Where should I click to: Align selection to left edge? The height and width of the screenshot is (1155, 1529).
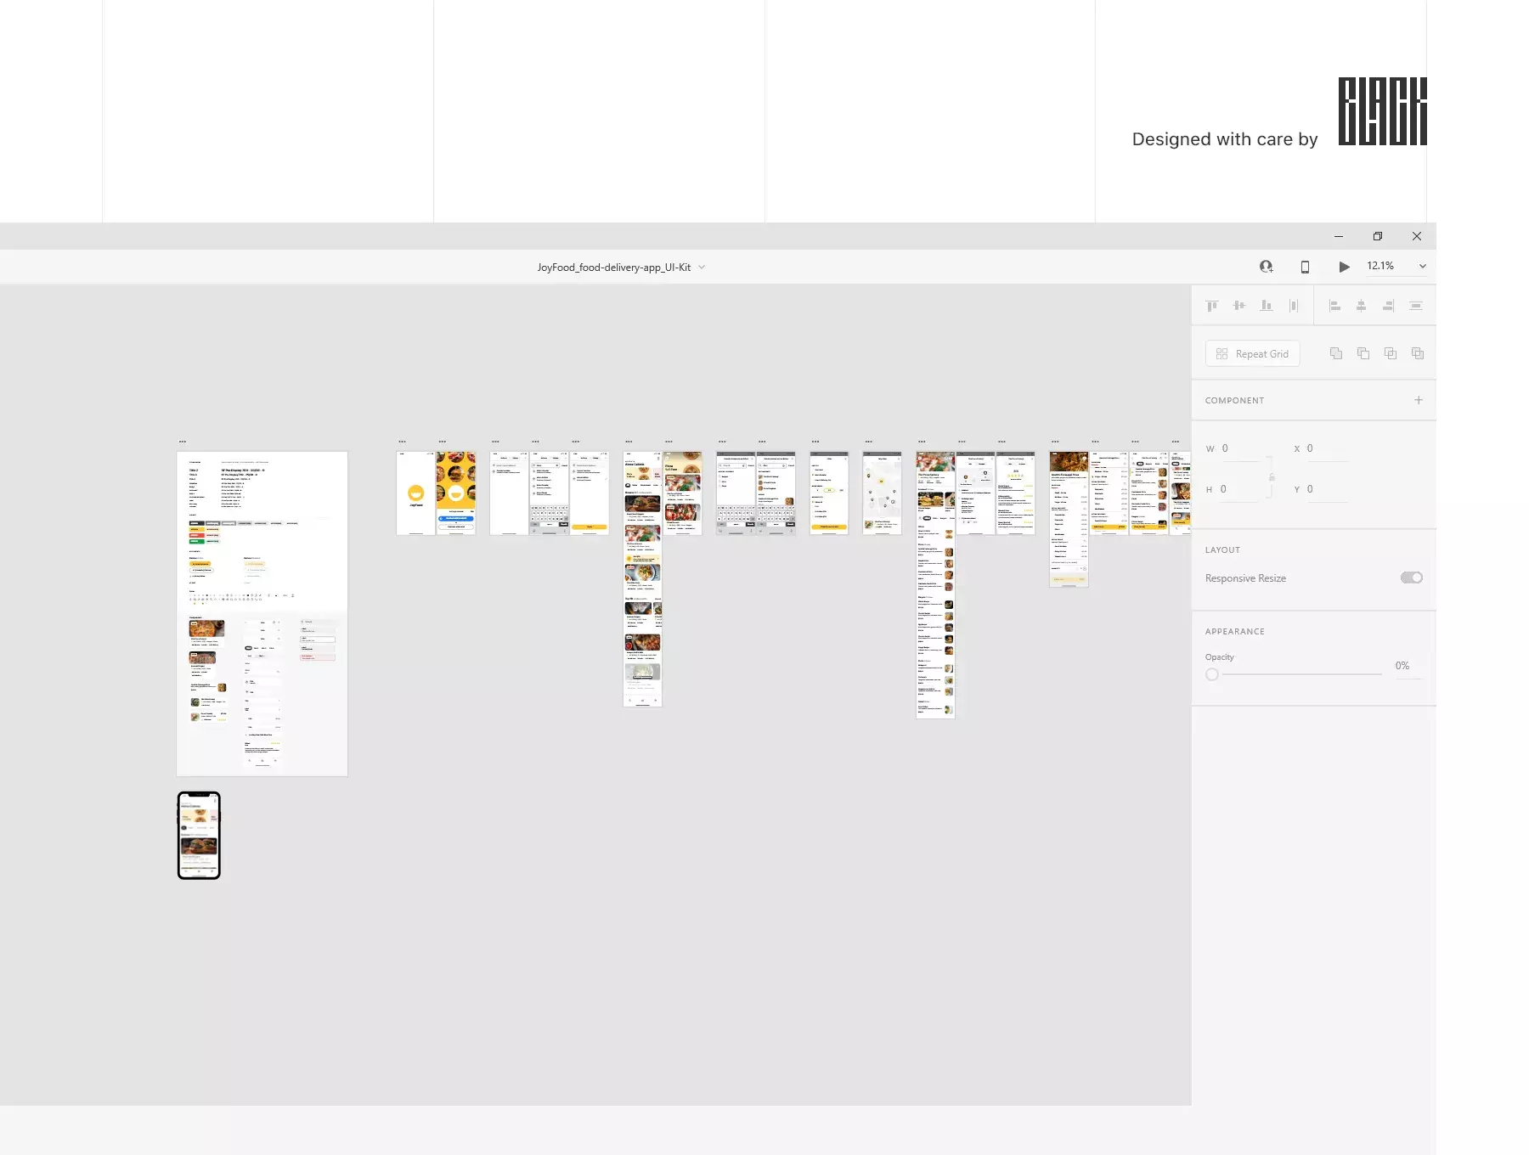pos(1334,306)
